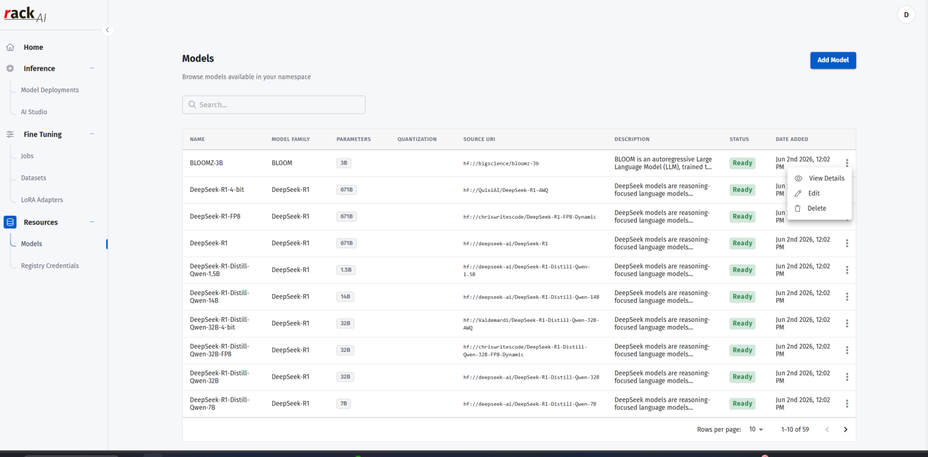
Task: Open Jobs under Fine Tuning
Action: point(27,156)
